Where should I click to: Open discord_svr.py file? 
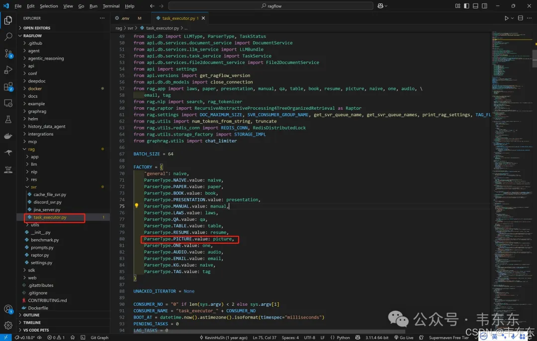(47, 202)
